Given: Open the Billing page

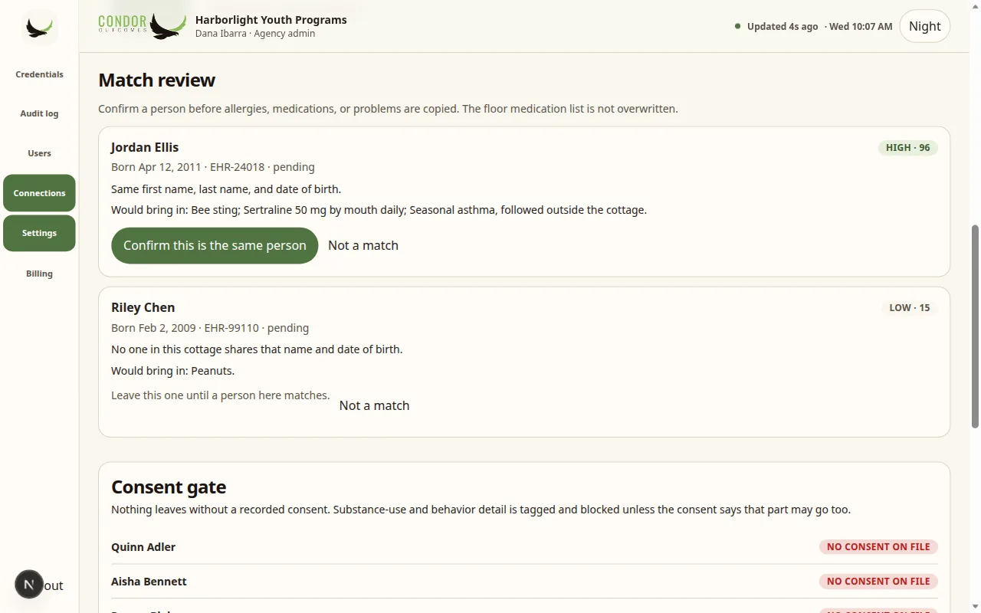Looking at the screenshot, I should (39, 274).
